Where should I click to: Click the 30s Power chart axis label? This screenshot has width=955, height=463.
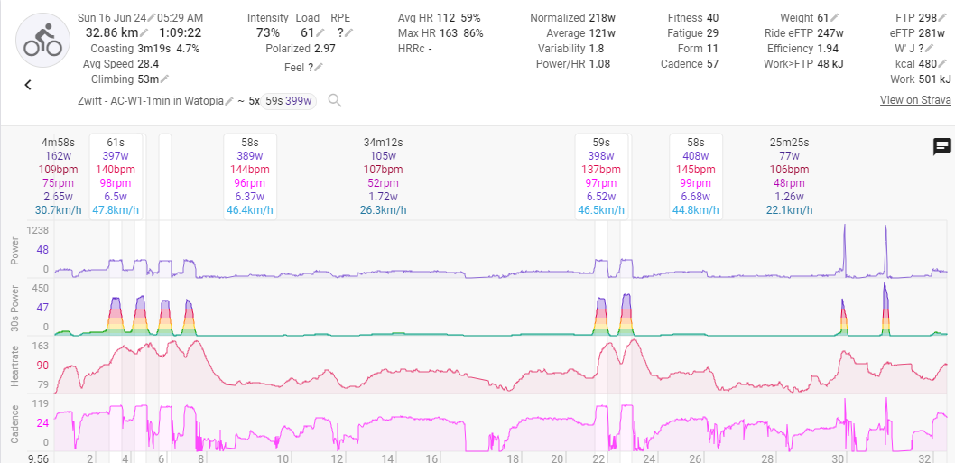pyautogui.click(x=15, y=309)
